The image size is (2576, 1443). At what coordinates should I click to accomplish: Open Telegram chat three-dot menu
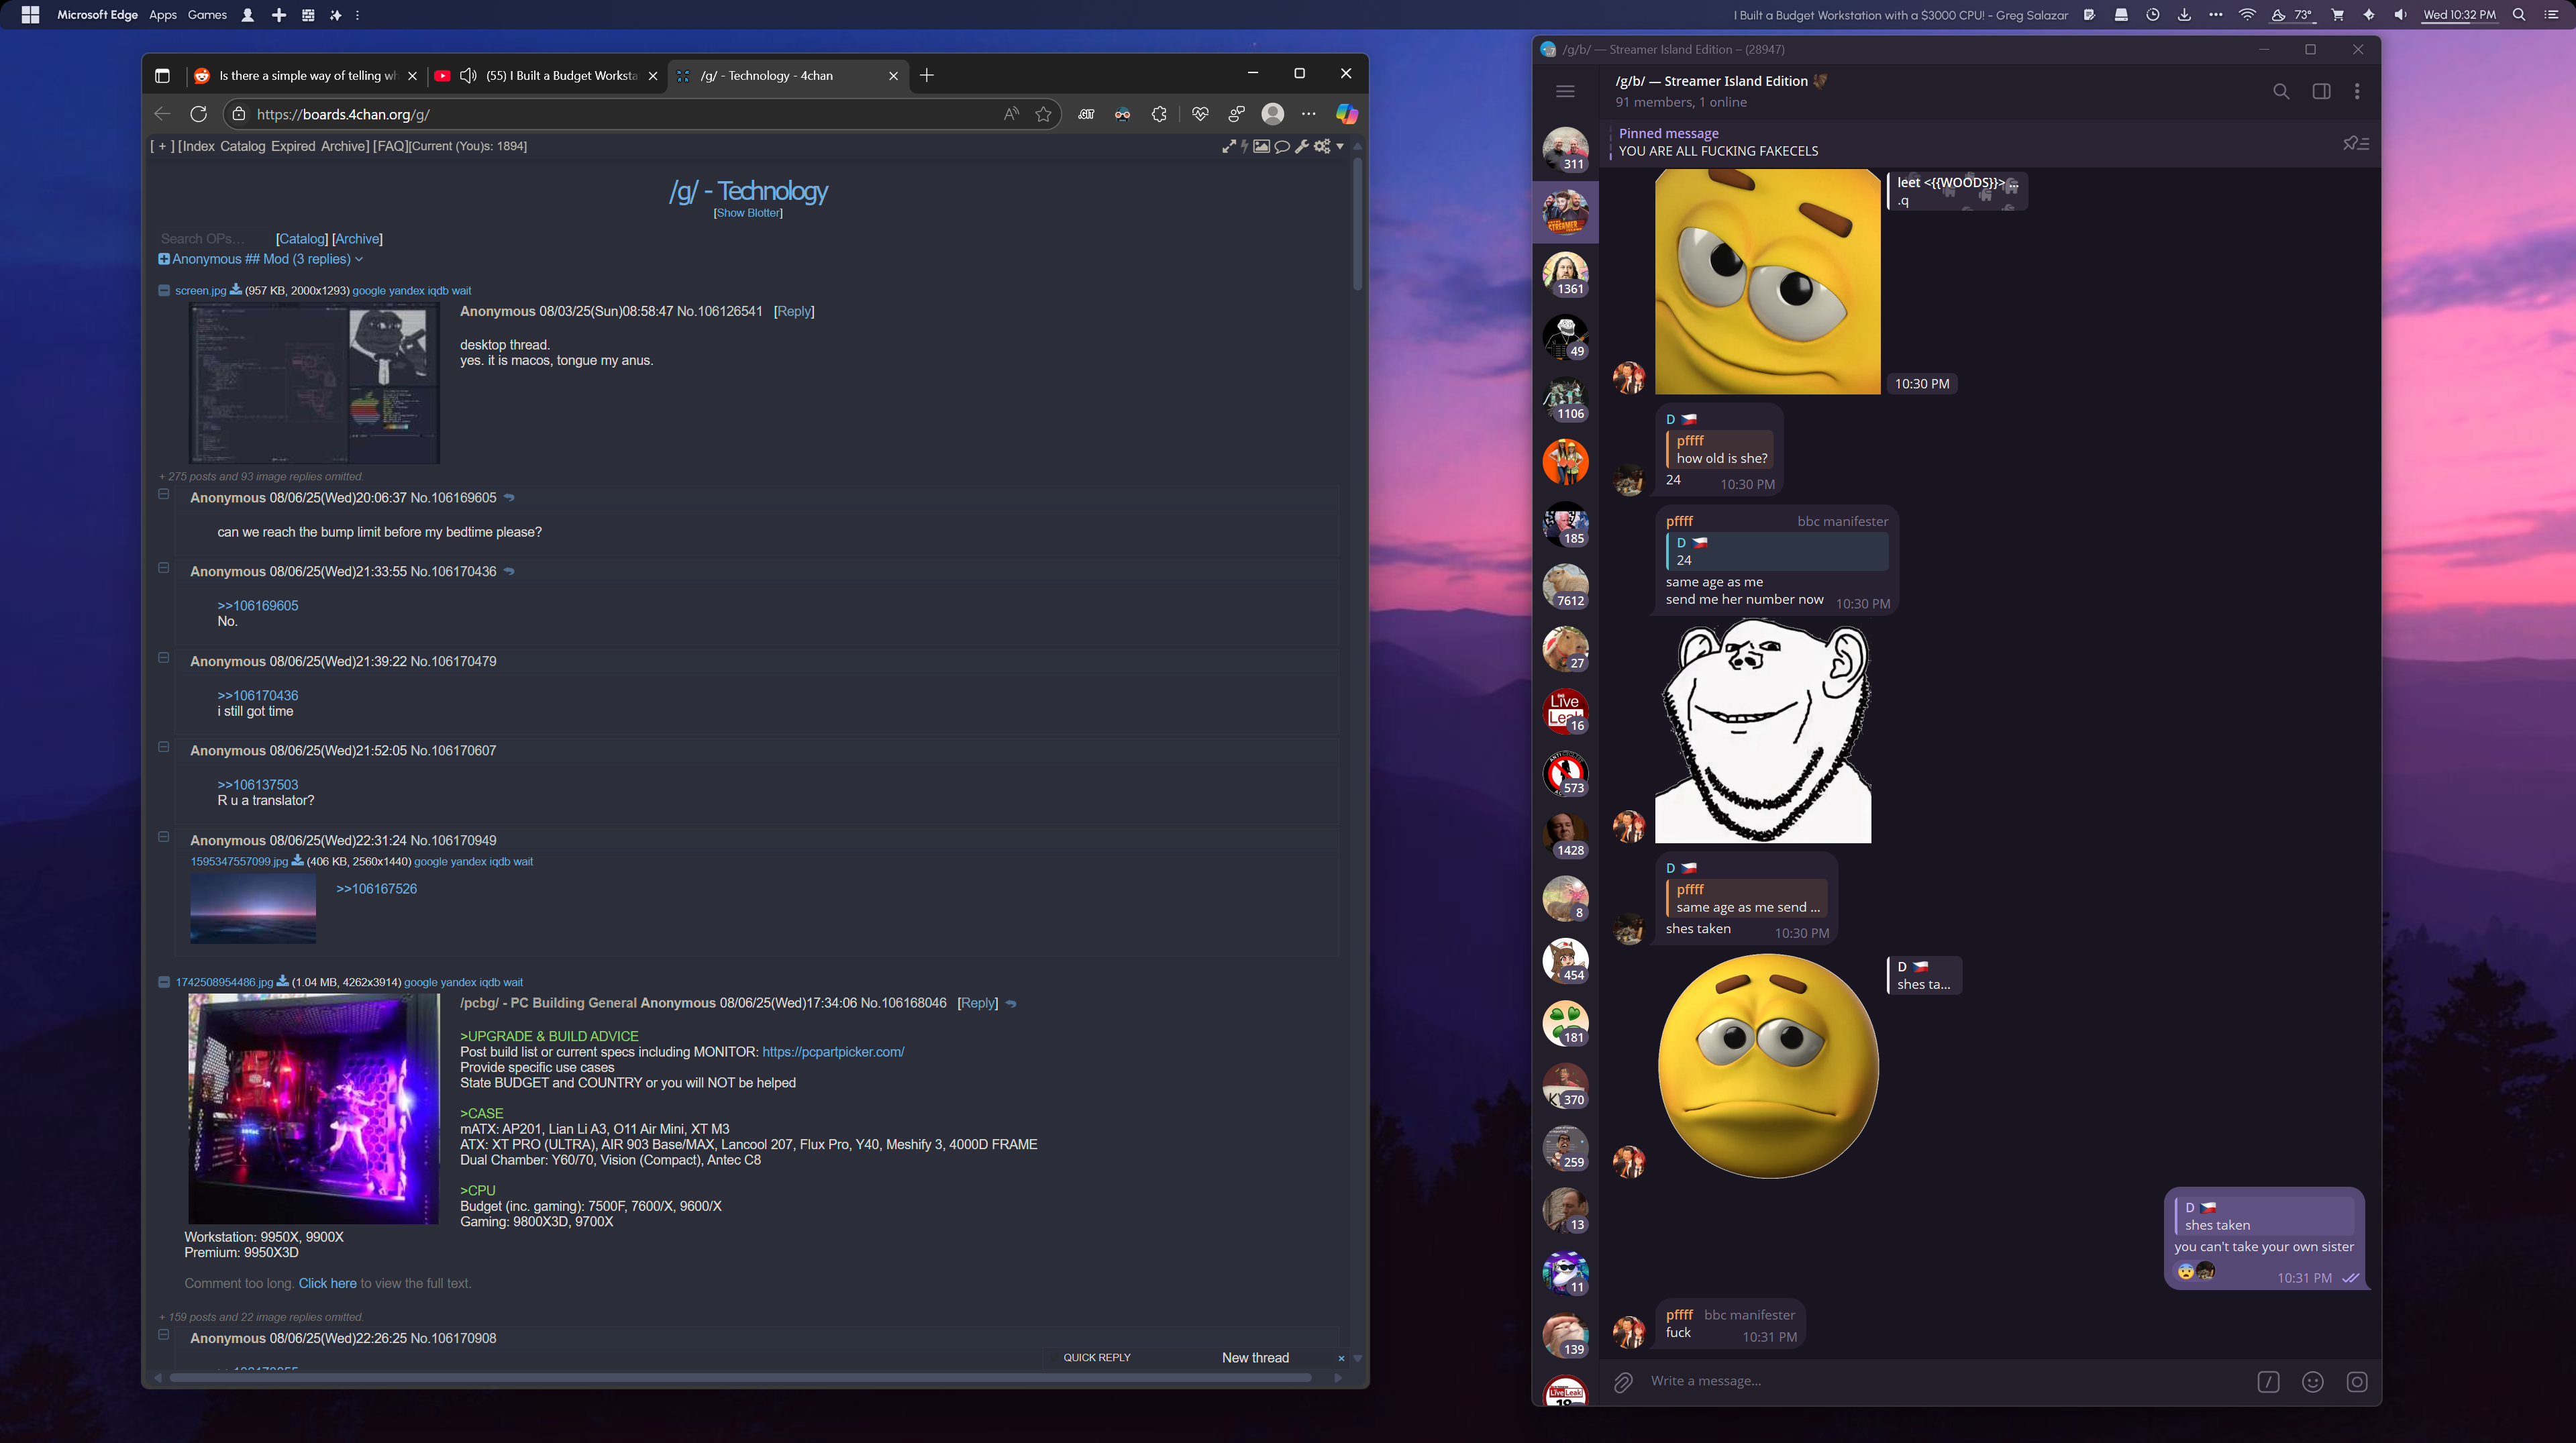(x=2357, y=91)
